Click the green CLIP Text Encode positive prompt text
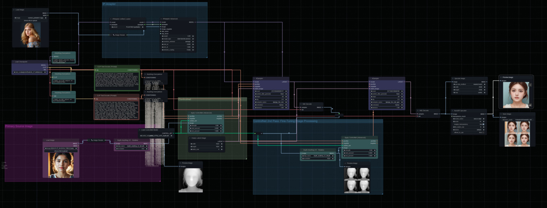This screenshot has height=208, width=547. pos(117,82)
